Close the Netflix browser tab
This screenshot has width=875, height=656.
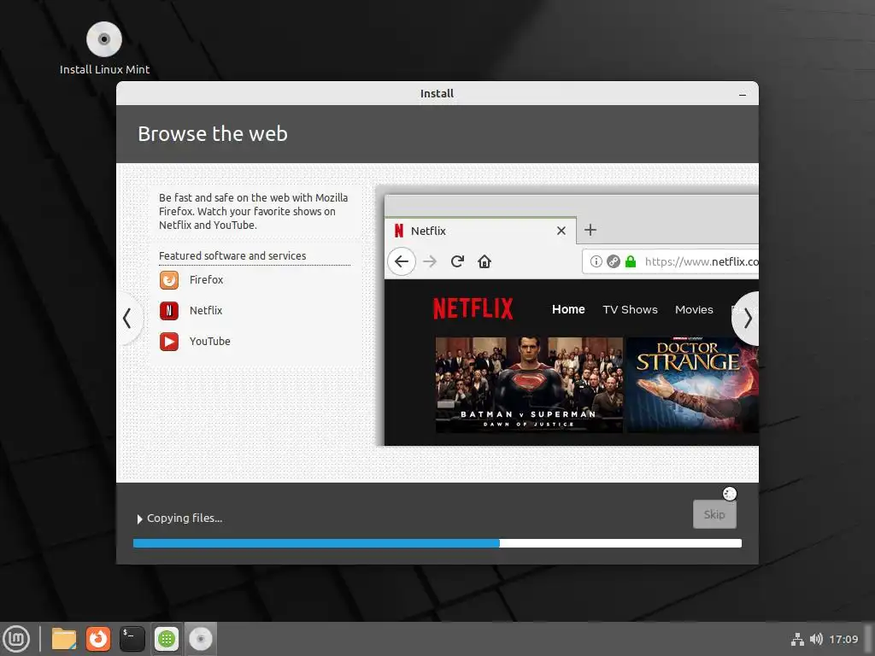click(561, 231)
